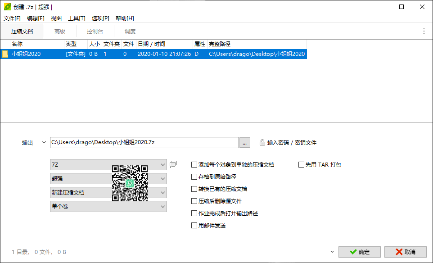Open the 超强 compression level dropdown

click(x=108, y=178)
